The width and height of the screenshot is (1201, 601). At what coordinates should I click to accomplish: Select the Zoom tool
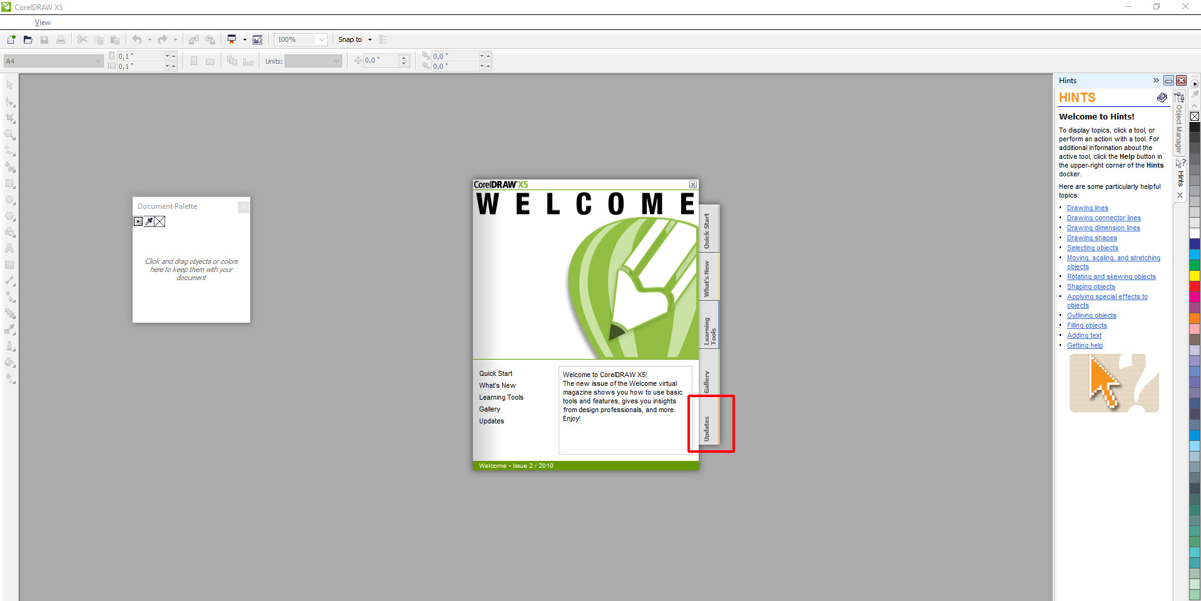(x=10, y=134)
